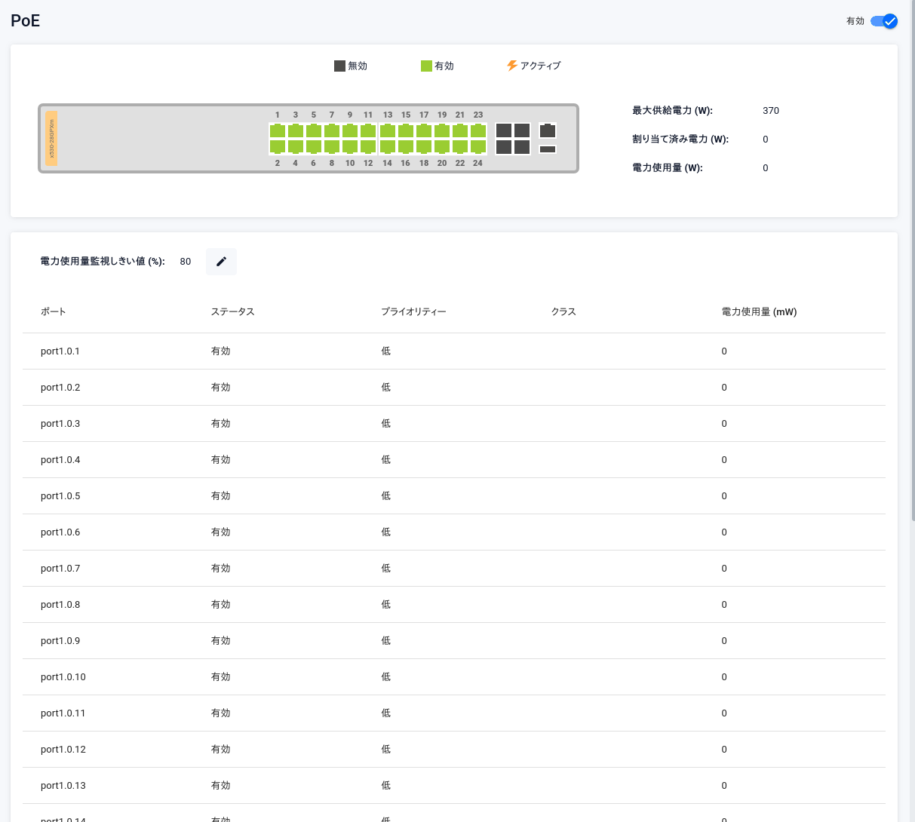Click the プライオリティー column header

point(413,312)
